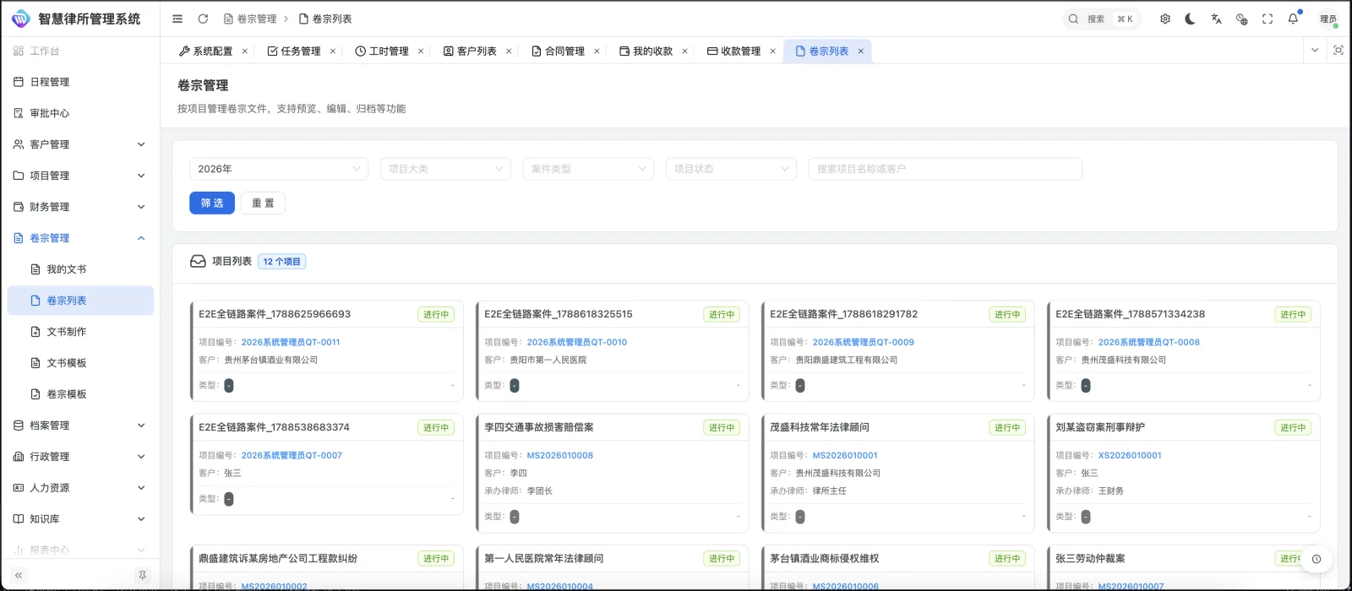Close the 卷宗列表 tab

(x=861, y=52)
